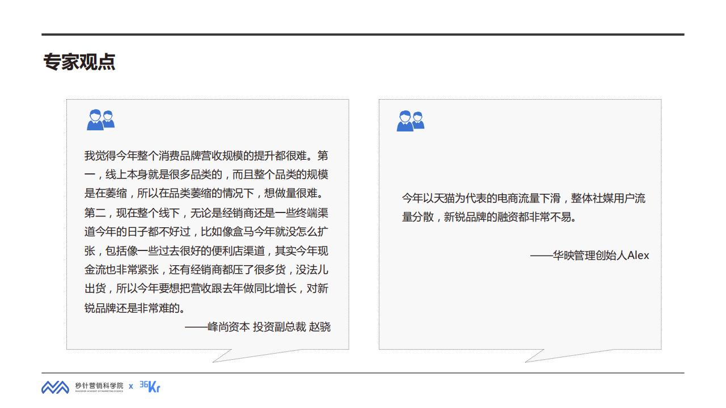
Task: Click the line starting '我觉得今年整个消费品牌'
Action: [x=206, y=155]
